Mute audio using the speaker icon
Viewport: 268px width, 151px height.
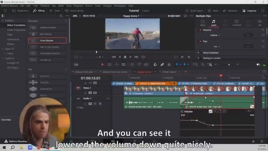[258, 65]
